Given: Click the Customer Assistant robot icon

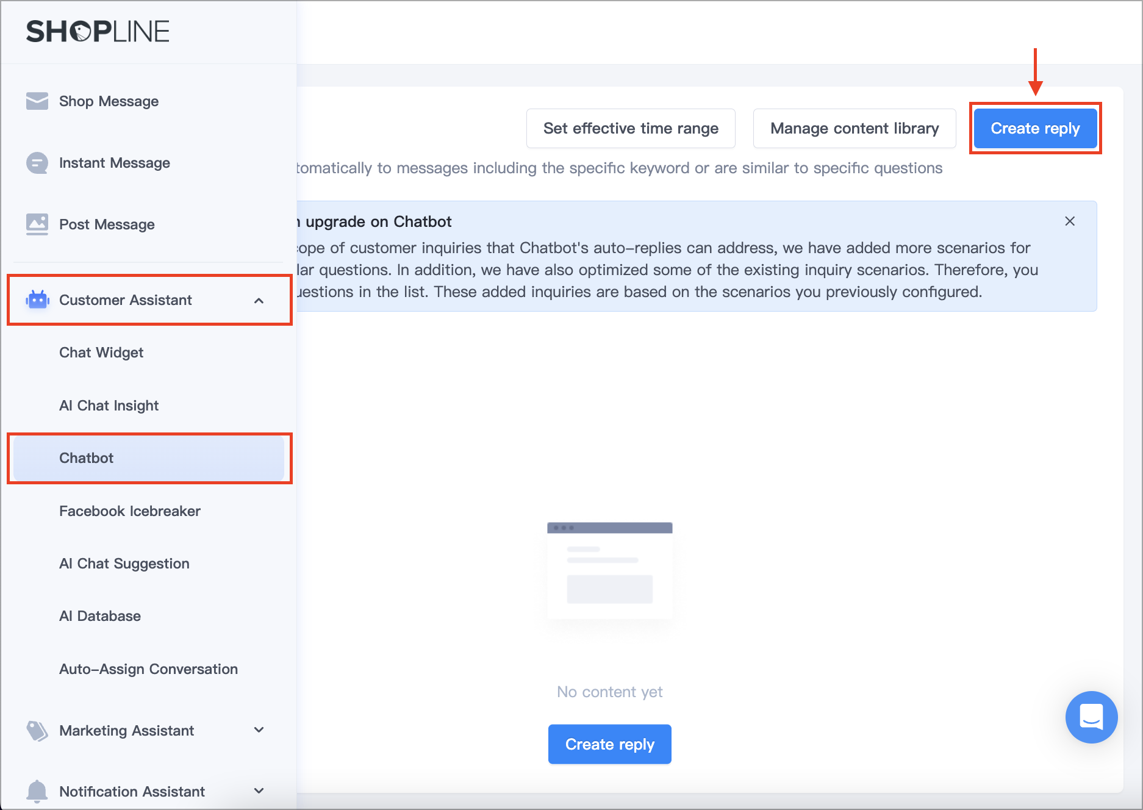Looking at the screenshot, I should click(38, 300).
